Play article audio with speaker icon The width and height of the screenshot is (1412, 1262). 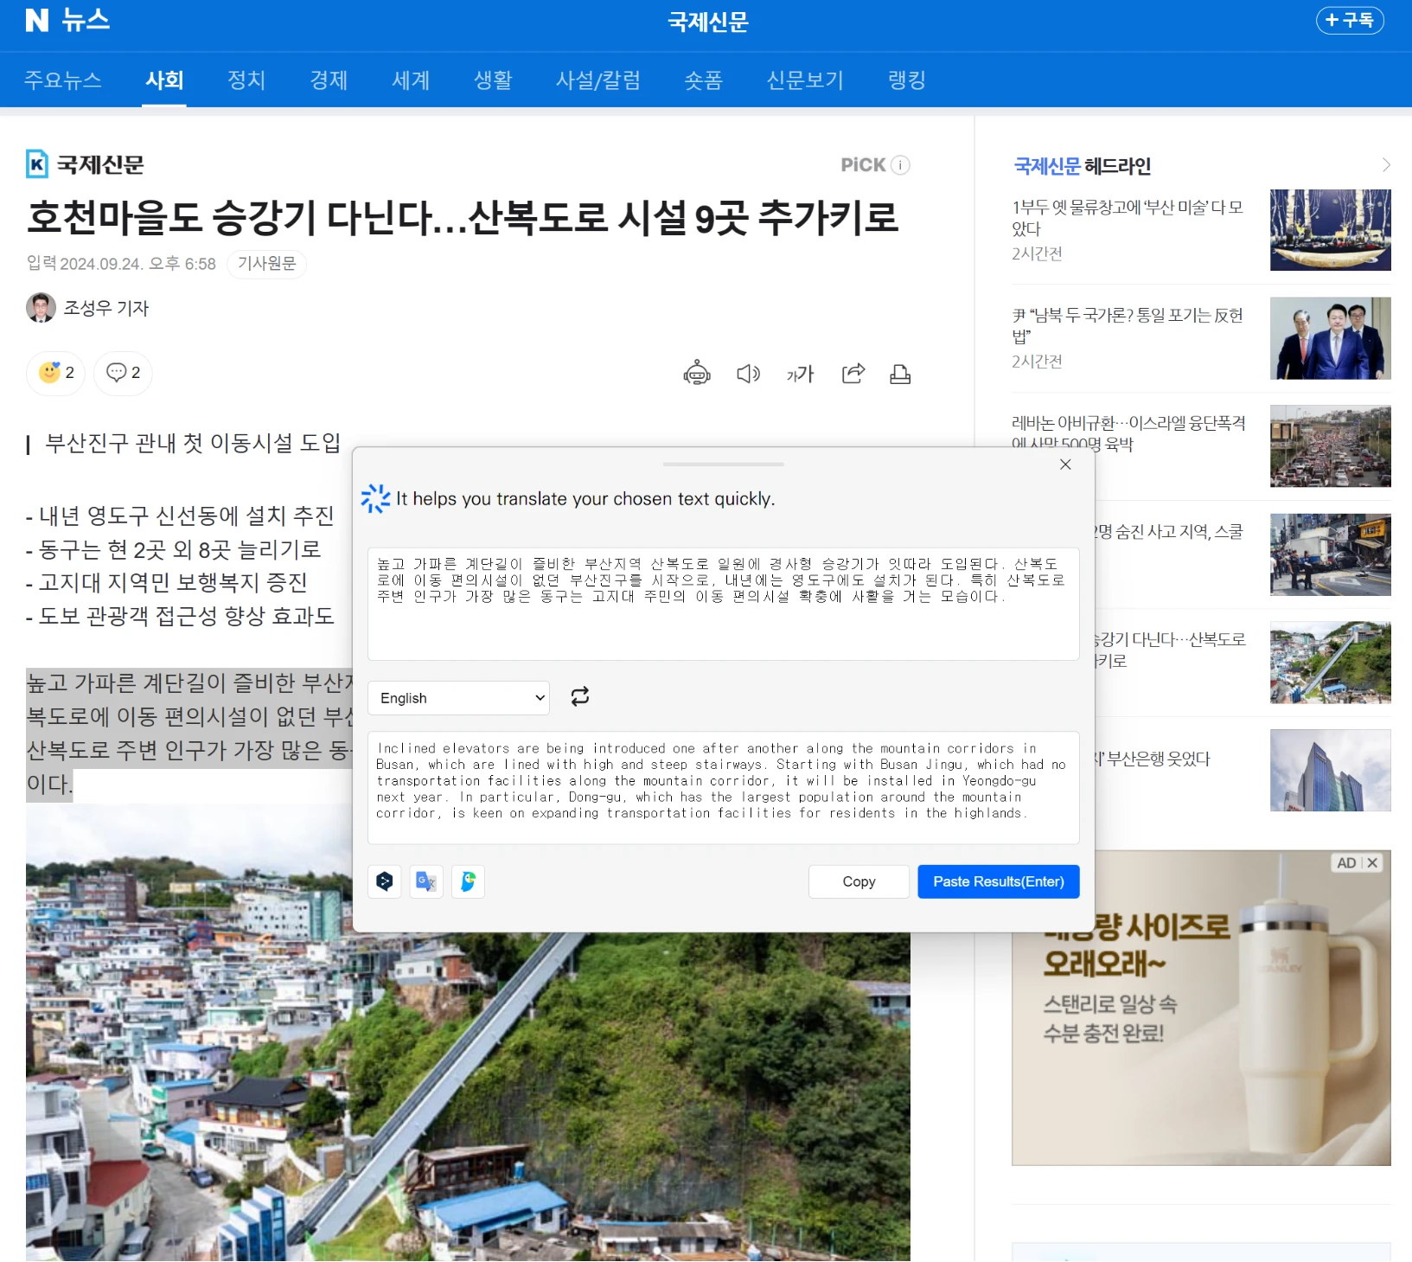point(748,374)
